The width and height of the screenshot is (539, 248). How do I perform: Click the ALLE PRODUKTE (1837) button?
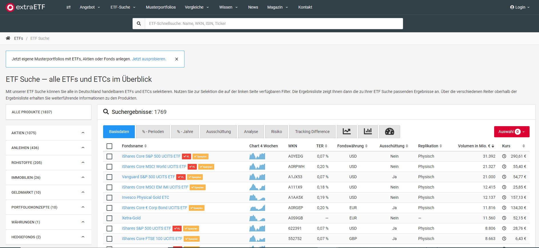pos(49,112)
